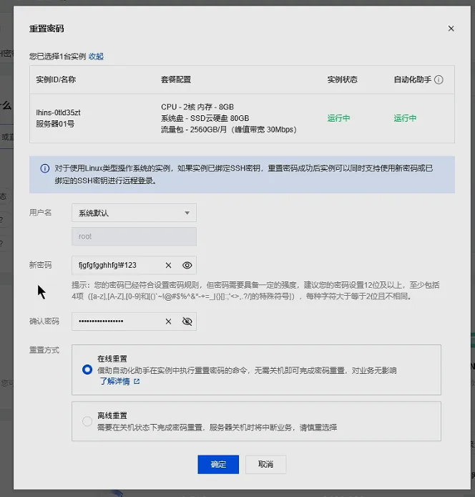This screenshot has height=497, width=475.
Task: Click the 取消 button
Action: (265, 464)
